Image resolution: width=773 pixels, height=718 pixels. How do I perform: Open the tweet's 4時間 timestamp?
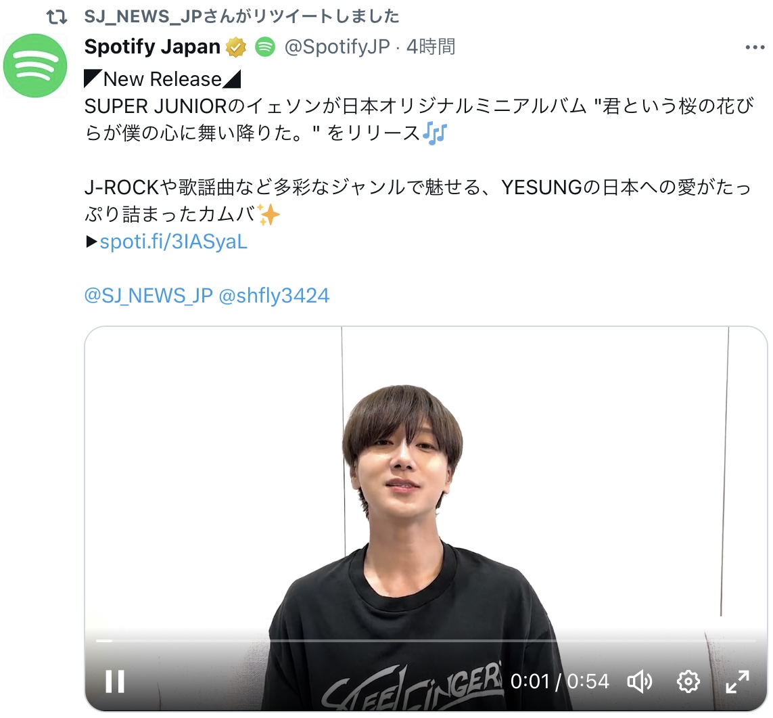point(431,47)
